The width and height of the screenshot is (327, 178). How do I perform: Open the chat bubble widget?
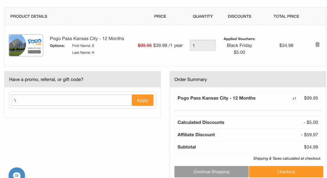(17, 173)
